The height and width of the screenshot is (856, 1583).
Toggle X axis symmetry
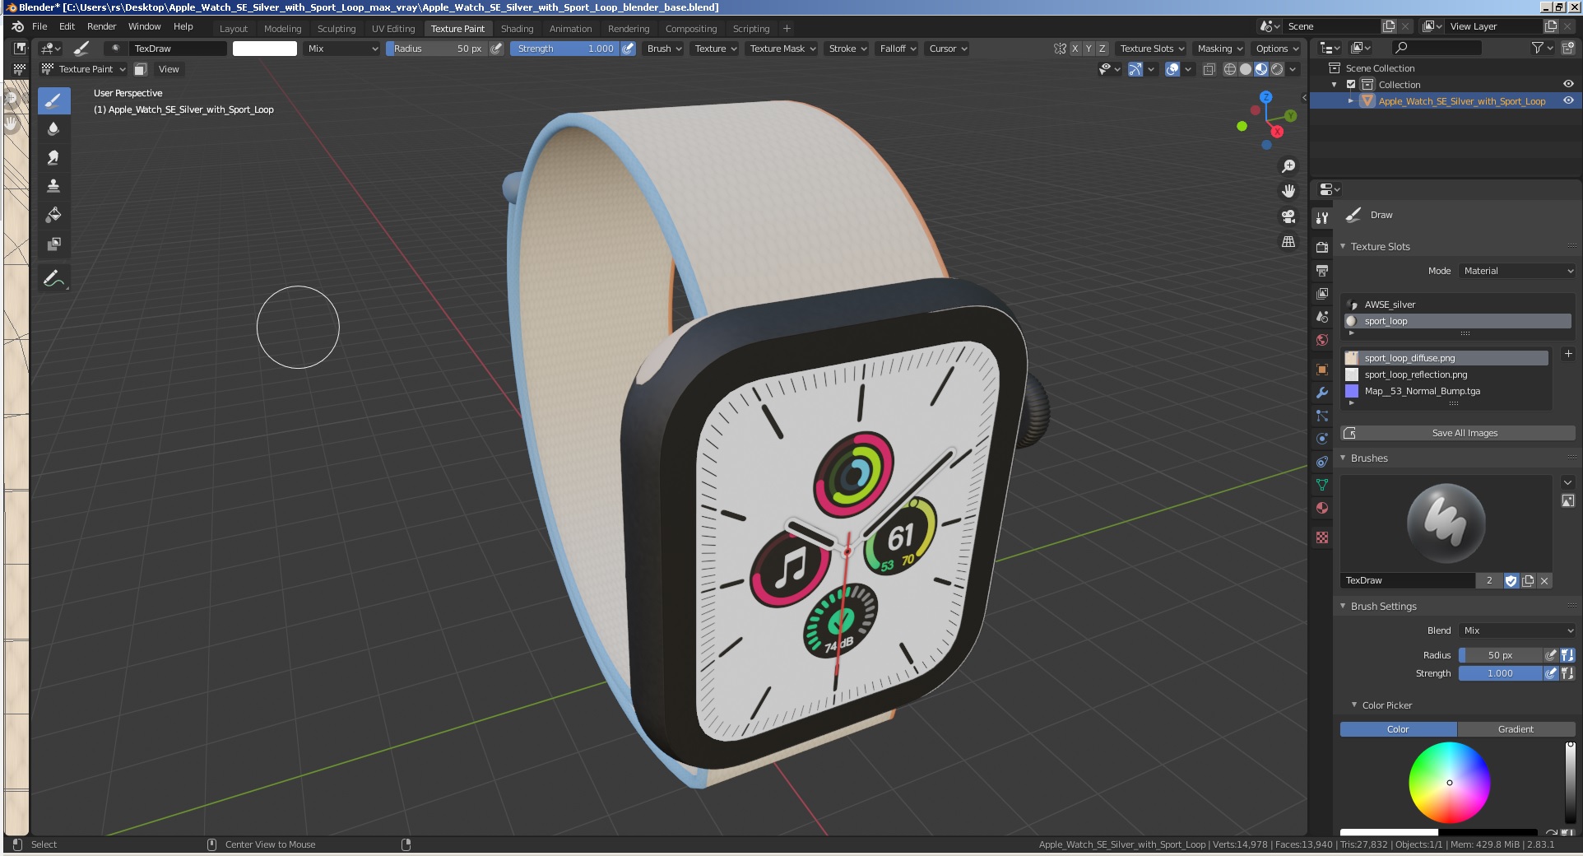point(1075,49)
